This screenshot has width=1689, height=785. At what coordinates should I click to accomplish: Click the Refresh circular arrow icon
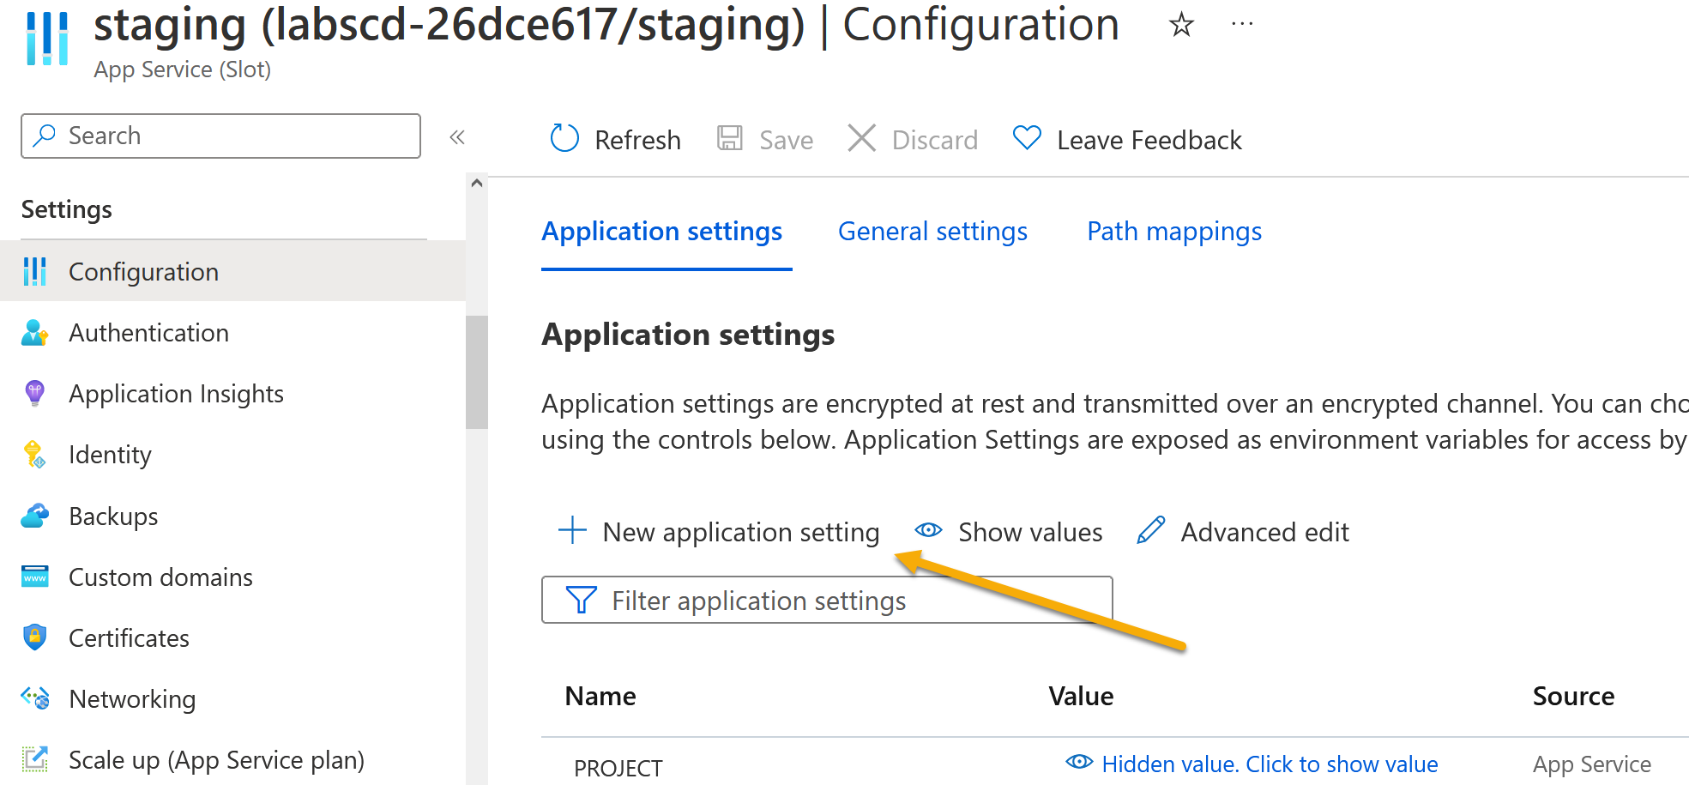point(564,138)
